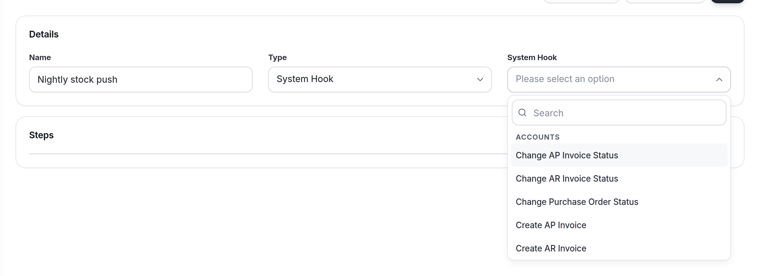Choose Create AP Invoice option

pos(619,225)
